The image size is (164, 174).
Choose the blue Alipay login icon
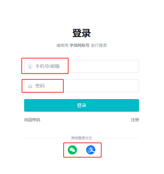click(x=91, y=150)
